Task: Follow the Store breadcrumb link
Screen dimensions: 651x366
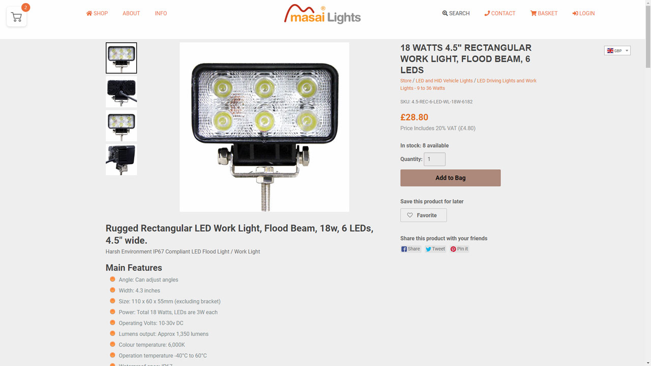Action: [x=406, y=80]
